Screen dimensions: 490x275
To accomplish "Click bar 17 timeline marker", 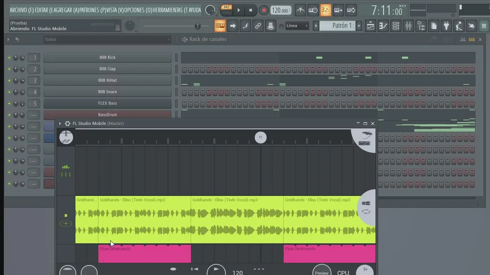I will point(260,137).
